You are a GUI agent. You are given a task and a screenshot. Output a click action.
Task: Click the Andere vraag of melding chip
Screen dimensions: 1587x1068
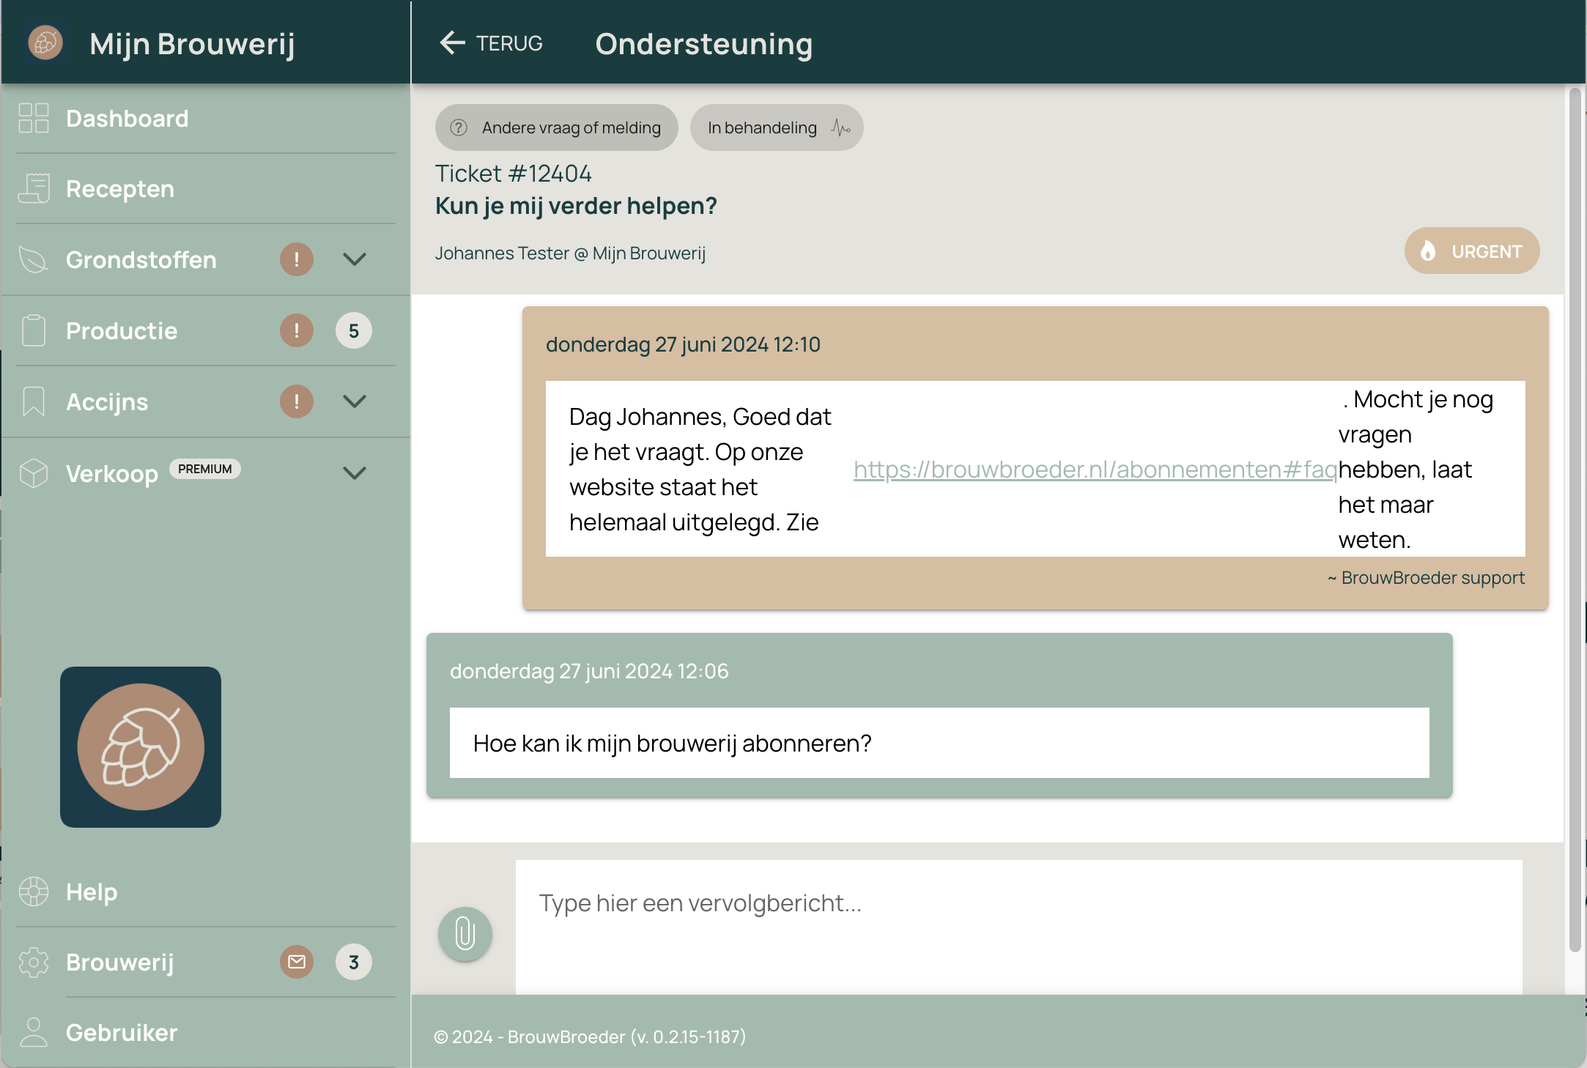556,127
